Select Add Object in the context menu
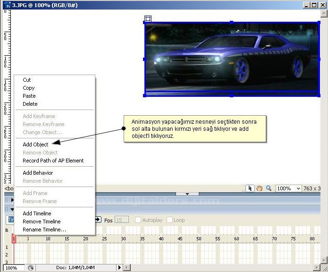The width and height of the screenshot is (328, 272). pos(35,144)
